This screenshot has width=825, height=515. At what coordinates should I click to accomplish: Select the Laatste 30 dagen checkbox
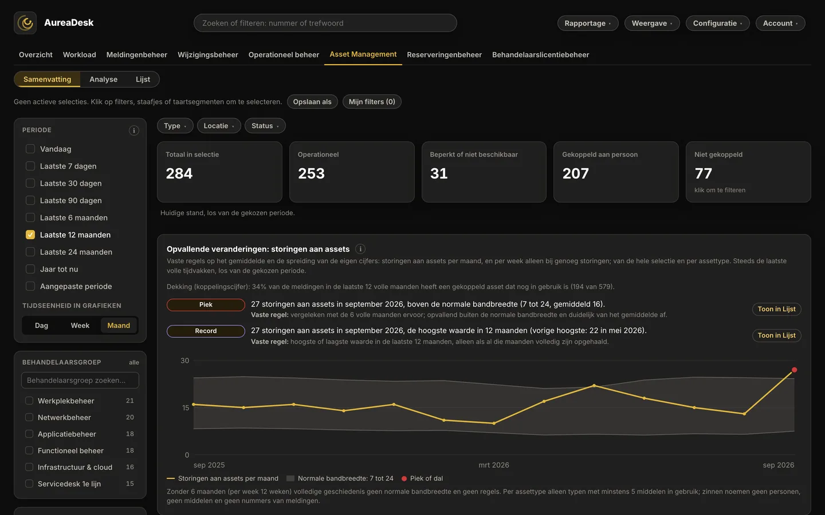(x=30, y=183)
